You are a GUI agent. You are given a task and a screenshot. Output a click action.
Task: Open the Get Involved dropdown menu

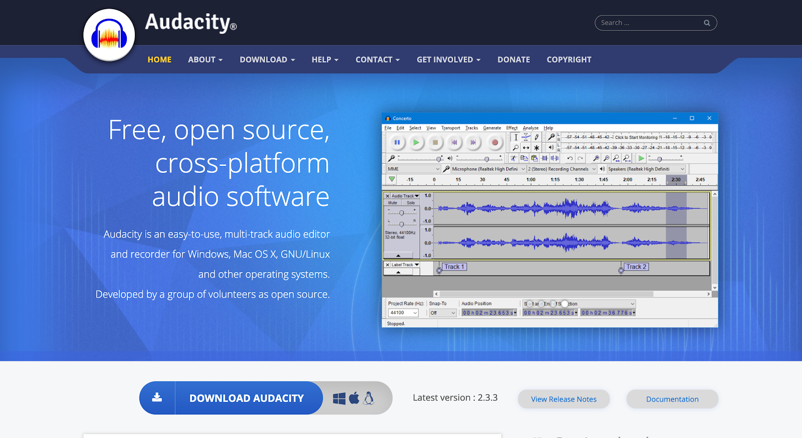448,60
